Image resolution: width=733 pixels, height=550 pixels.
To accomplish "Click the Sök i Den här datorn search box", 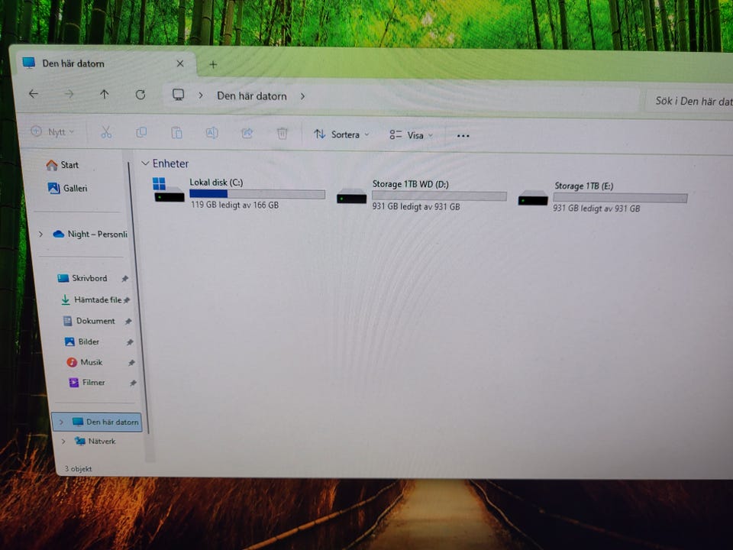I will (x=689, y=101).
